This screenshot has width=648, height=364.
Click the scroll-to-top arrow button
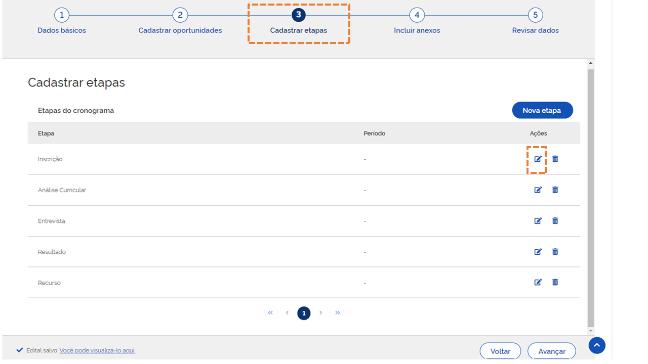pos(597,345)
